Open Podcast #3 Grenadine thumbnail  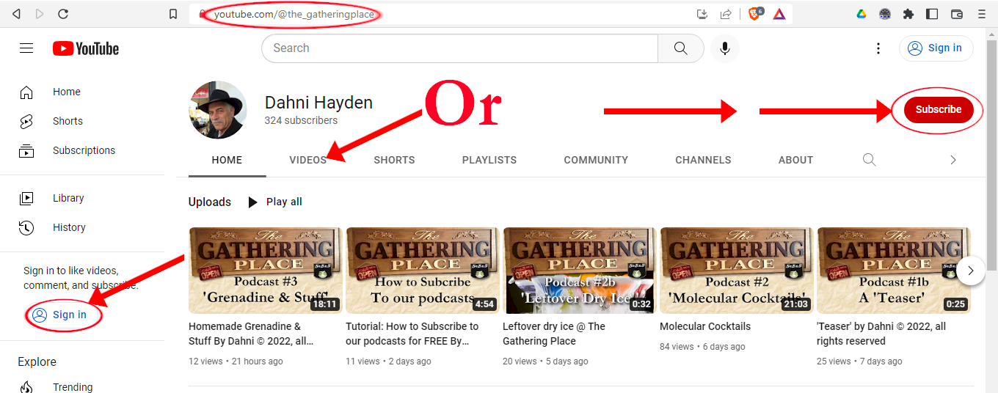pos(265,271)
